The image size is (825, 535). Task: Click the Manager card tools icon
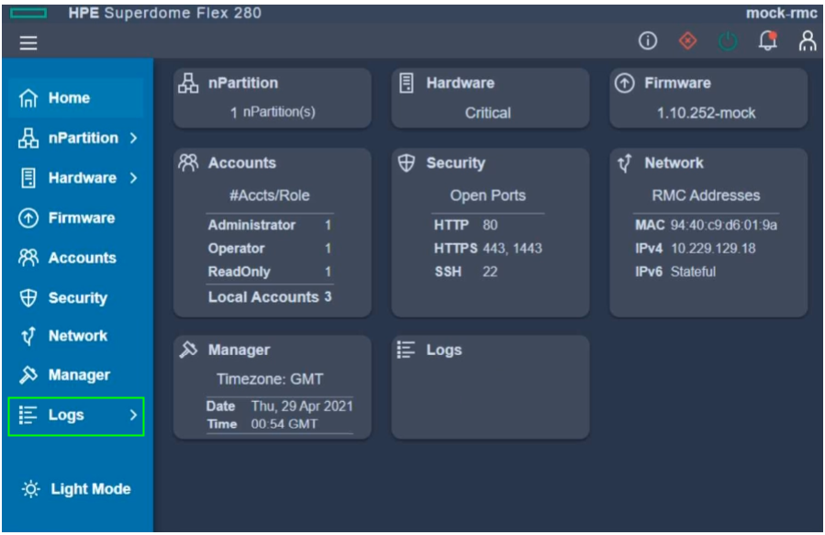pyautogui.click(x=188, y=350)
